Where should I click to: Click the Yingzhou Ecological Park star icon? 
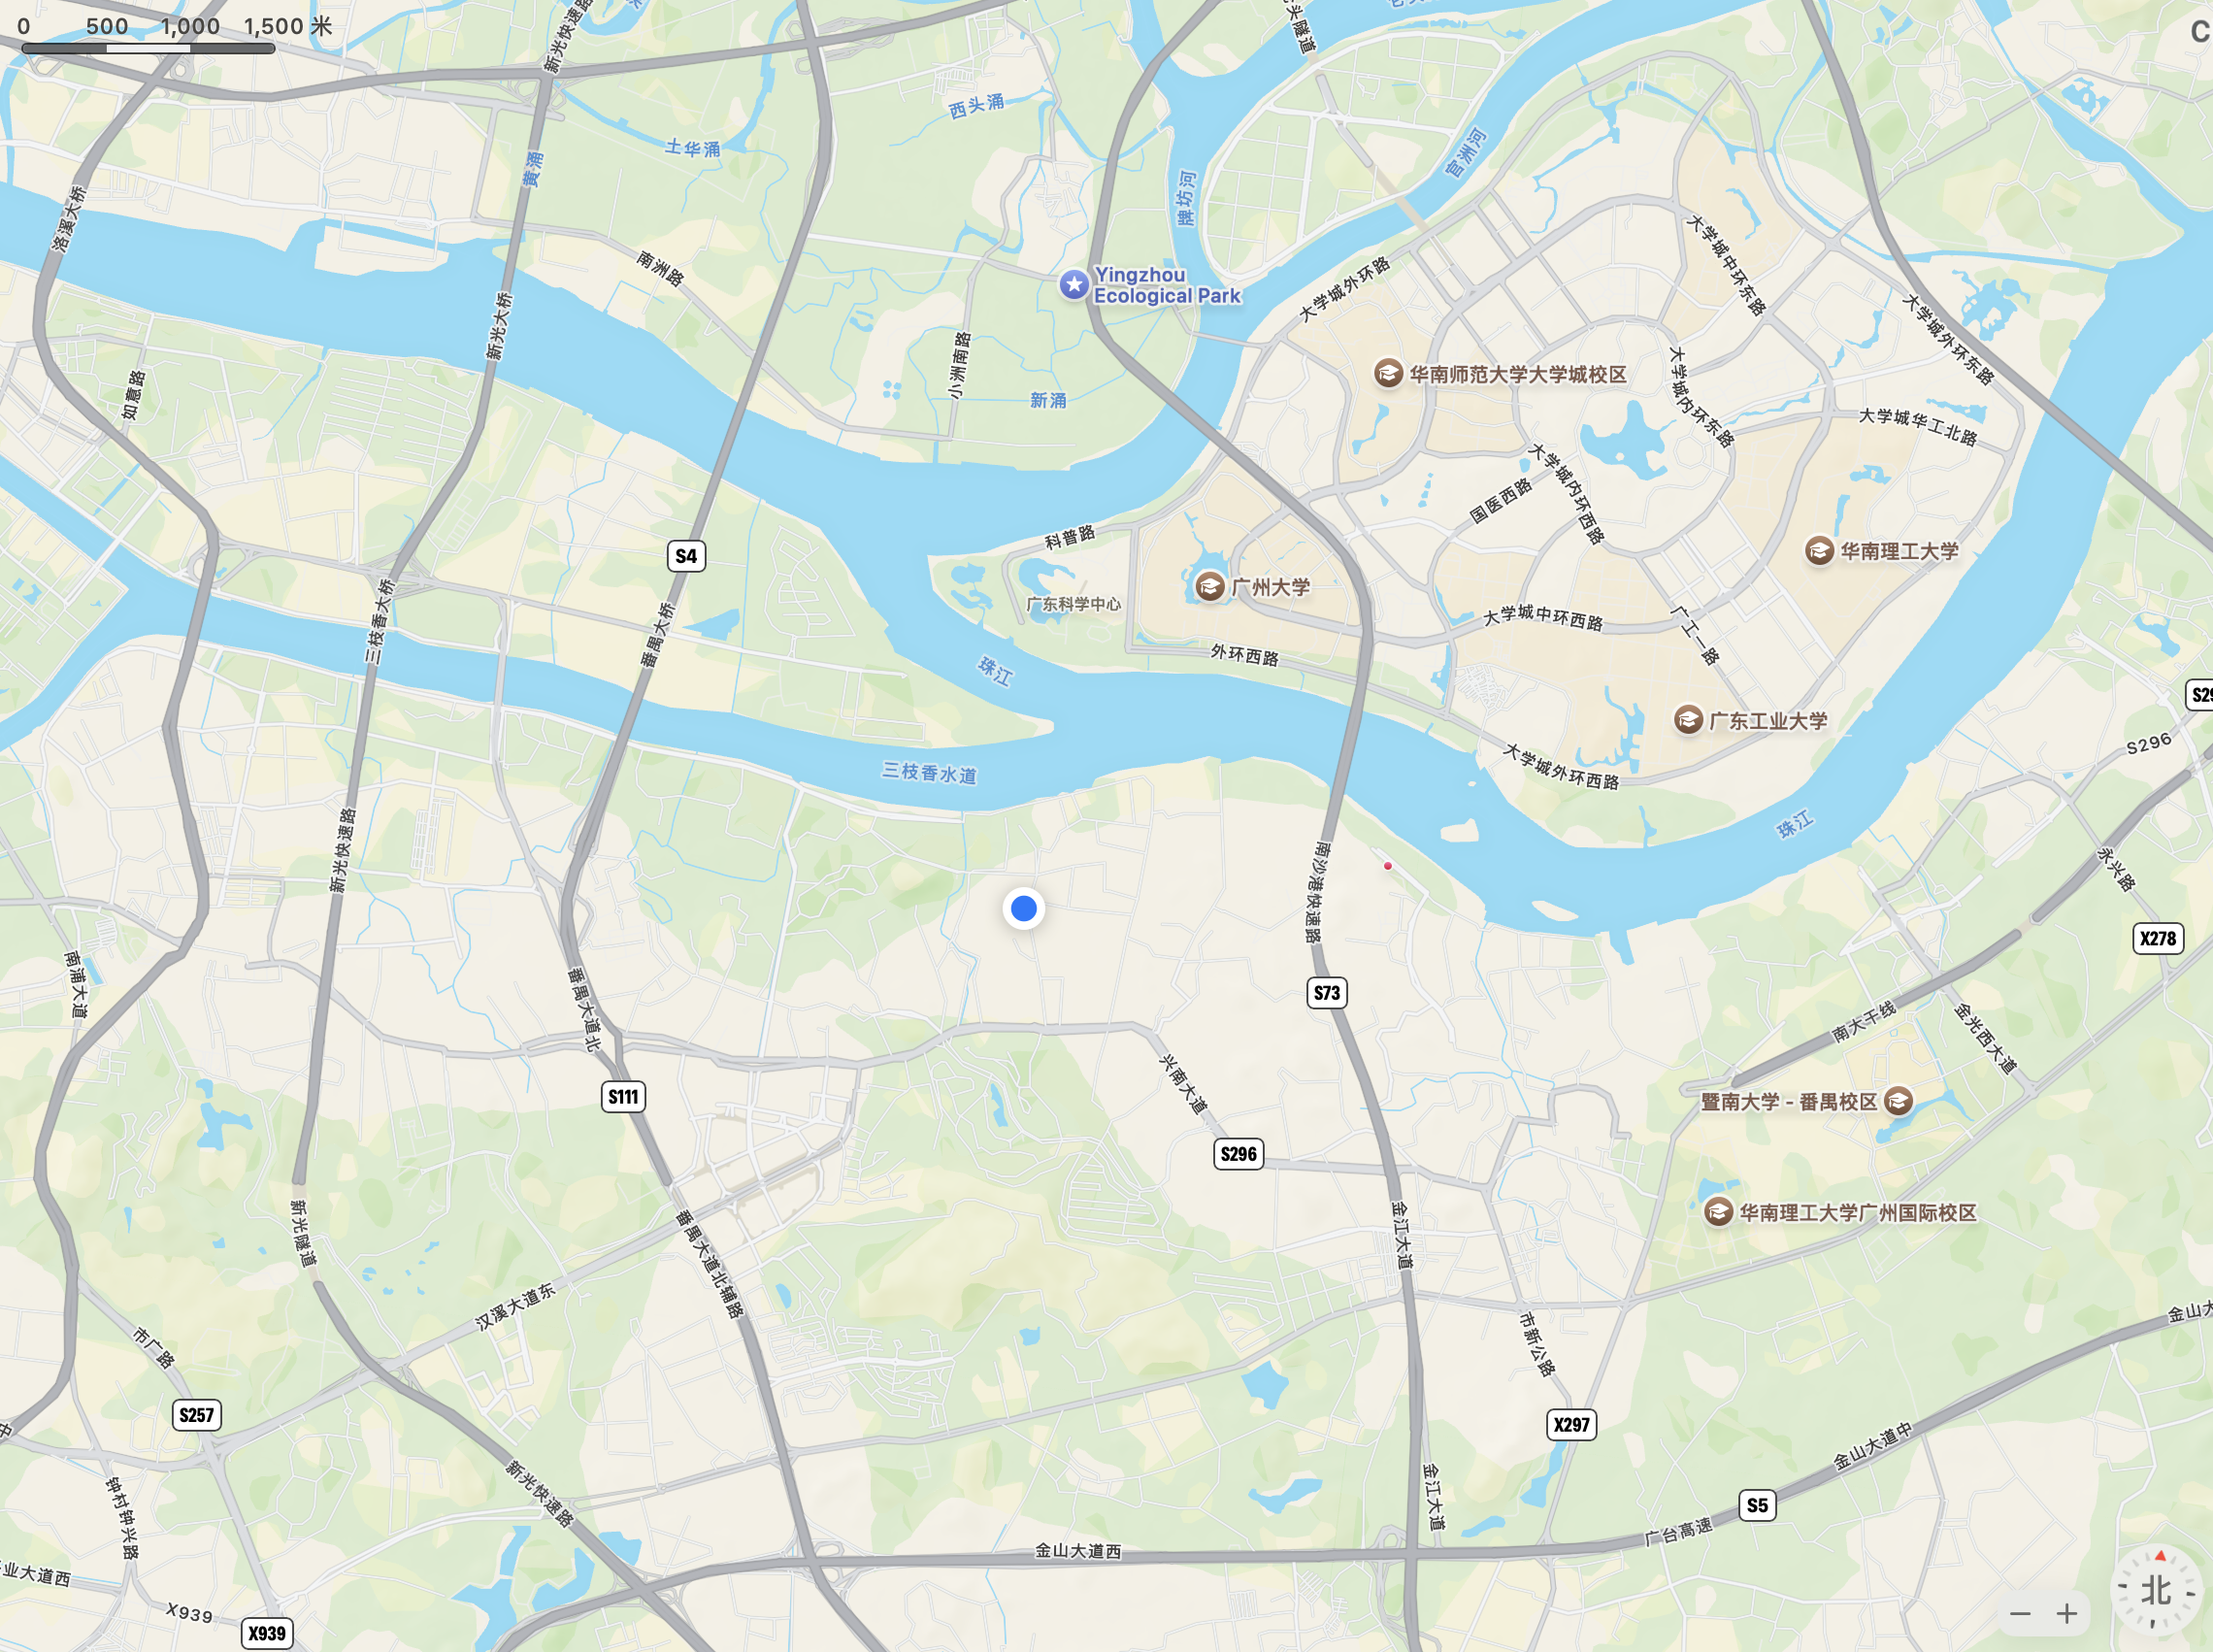point(1074,285)
